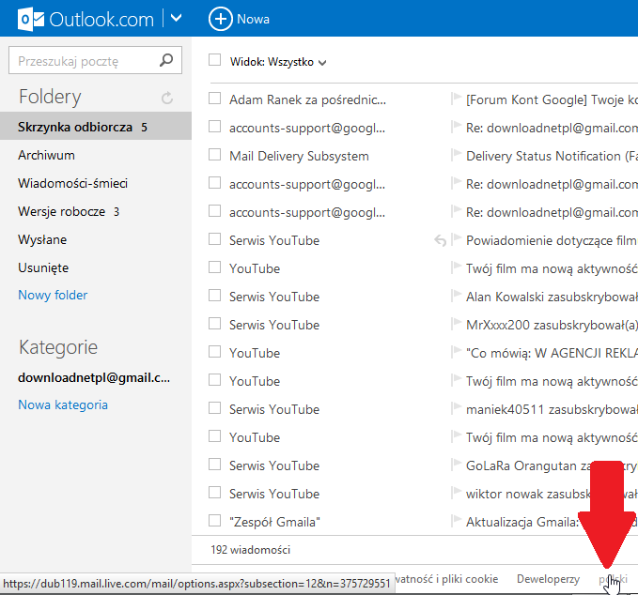Open message maniek40511 zasubskrybował
Image resolution: width=638 pixels, height=595 pixels.
552,410
